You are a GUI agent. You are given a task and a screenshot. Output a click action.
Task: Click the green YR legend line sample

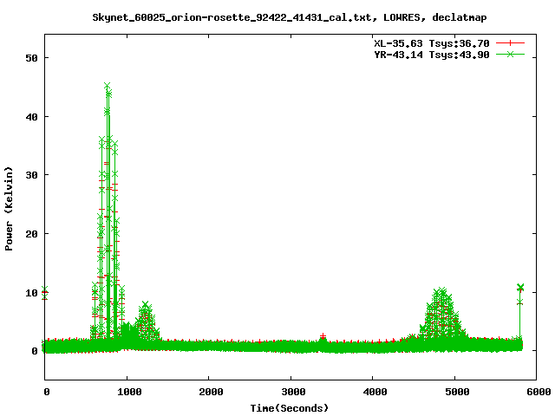coord(510,54)
